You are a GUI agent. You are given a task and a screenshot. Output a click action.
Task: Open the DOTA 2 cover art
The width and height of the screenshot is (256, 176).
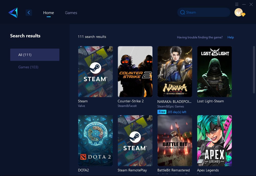[x=95, y=141]
